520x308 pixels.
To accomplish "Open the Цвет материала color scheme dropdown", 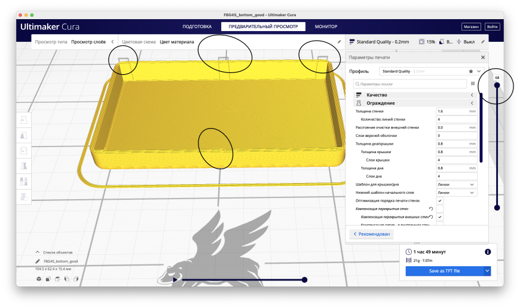I will click(177, 42).
